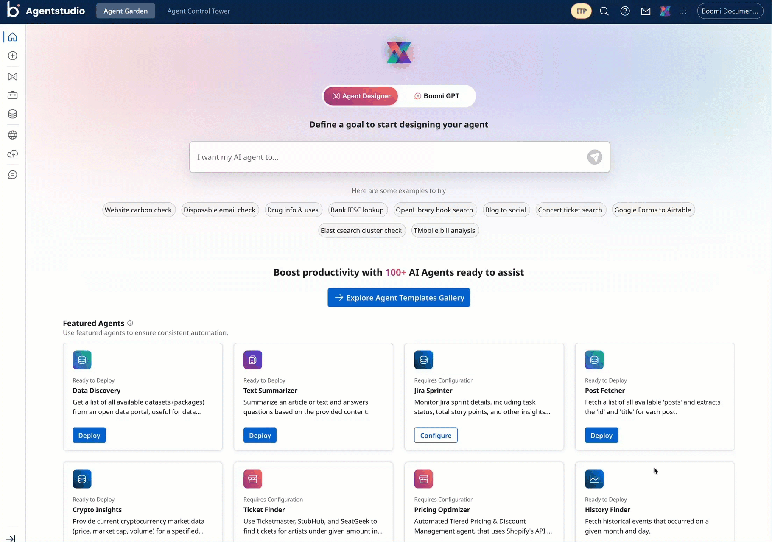Viewport: 772px width, 542px height.
Task: Open the Pricing Optimizer card title
Action: tap(442, 510)
